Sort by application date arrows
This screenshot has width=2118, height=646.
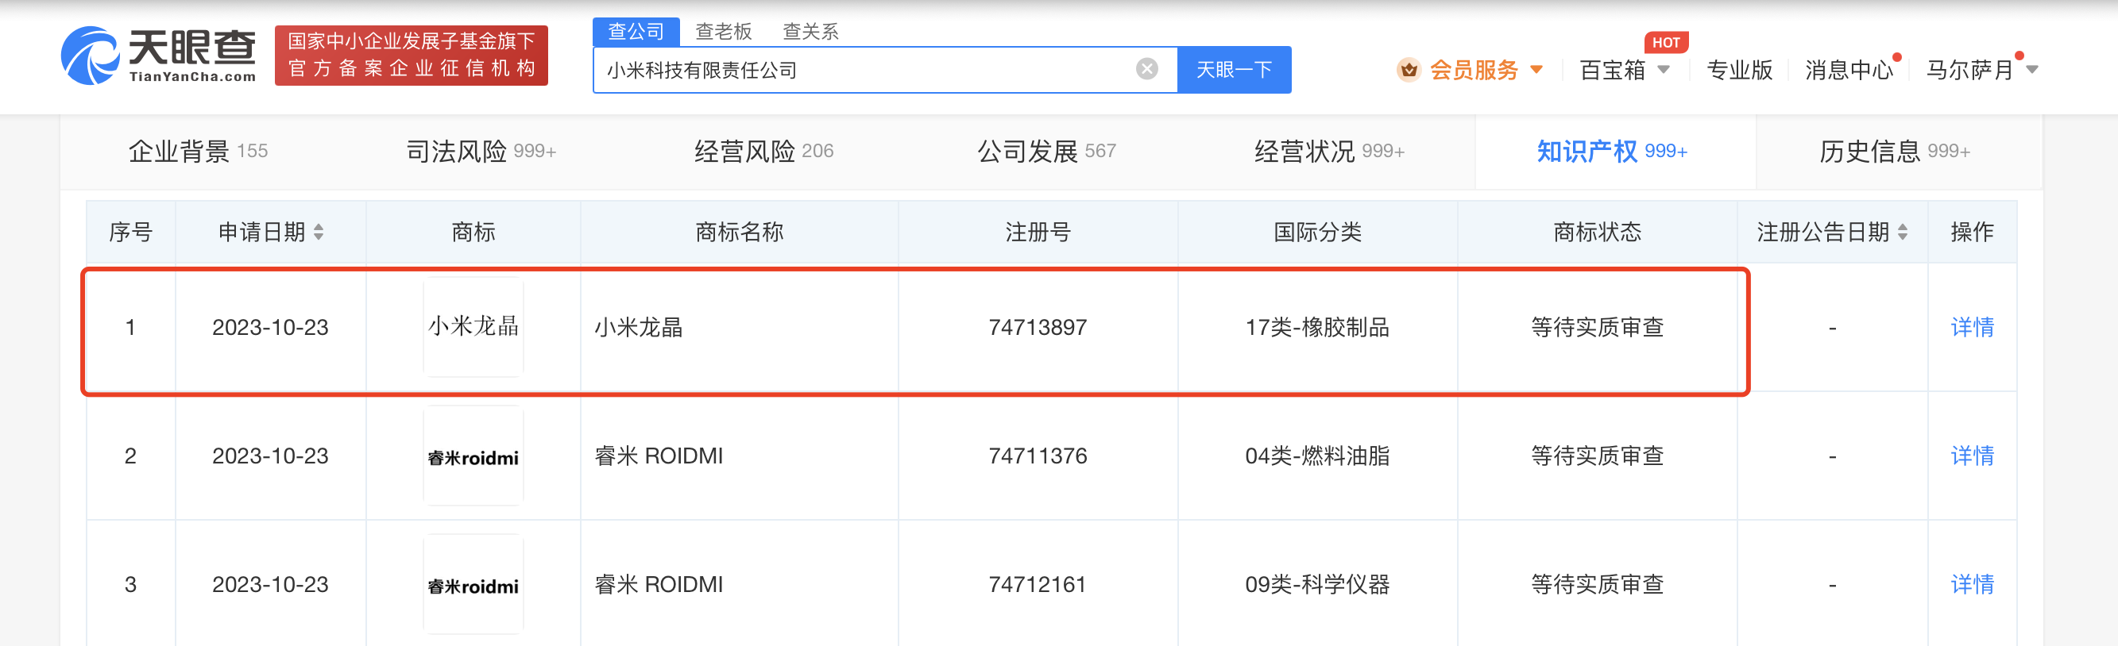pos(319,233)
